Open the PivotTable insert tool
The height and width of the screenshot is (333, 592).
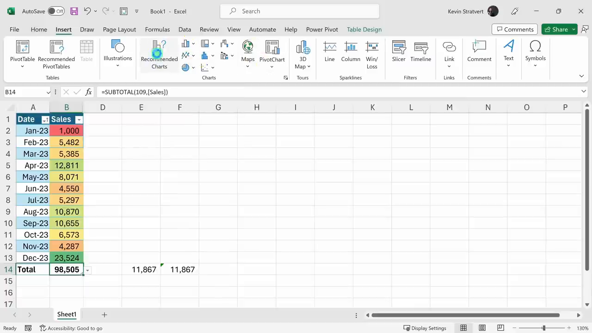[x=22, y=54]
